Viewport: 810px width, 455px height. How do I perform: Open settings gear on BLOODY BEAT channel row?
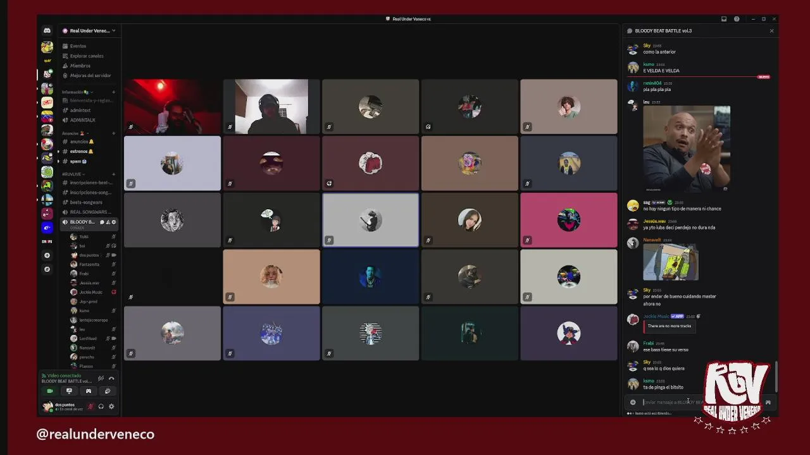coord(114,222)
